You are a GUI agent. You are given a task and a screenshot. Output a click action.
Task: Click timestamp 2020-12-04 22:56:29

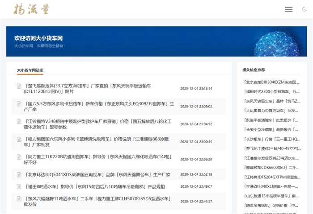[x=196, y=159]
